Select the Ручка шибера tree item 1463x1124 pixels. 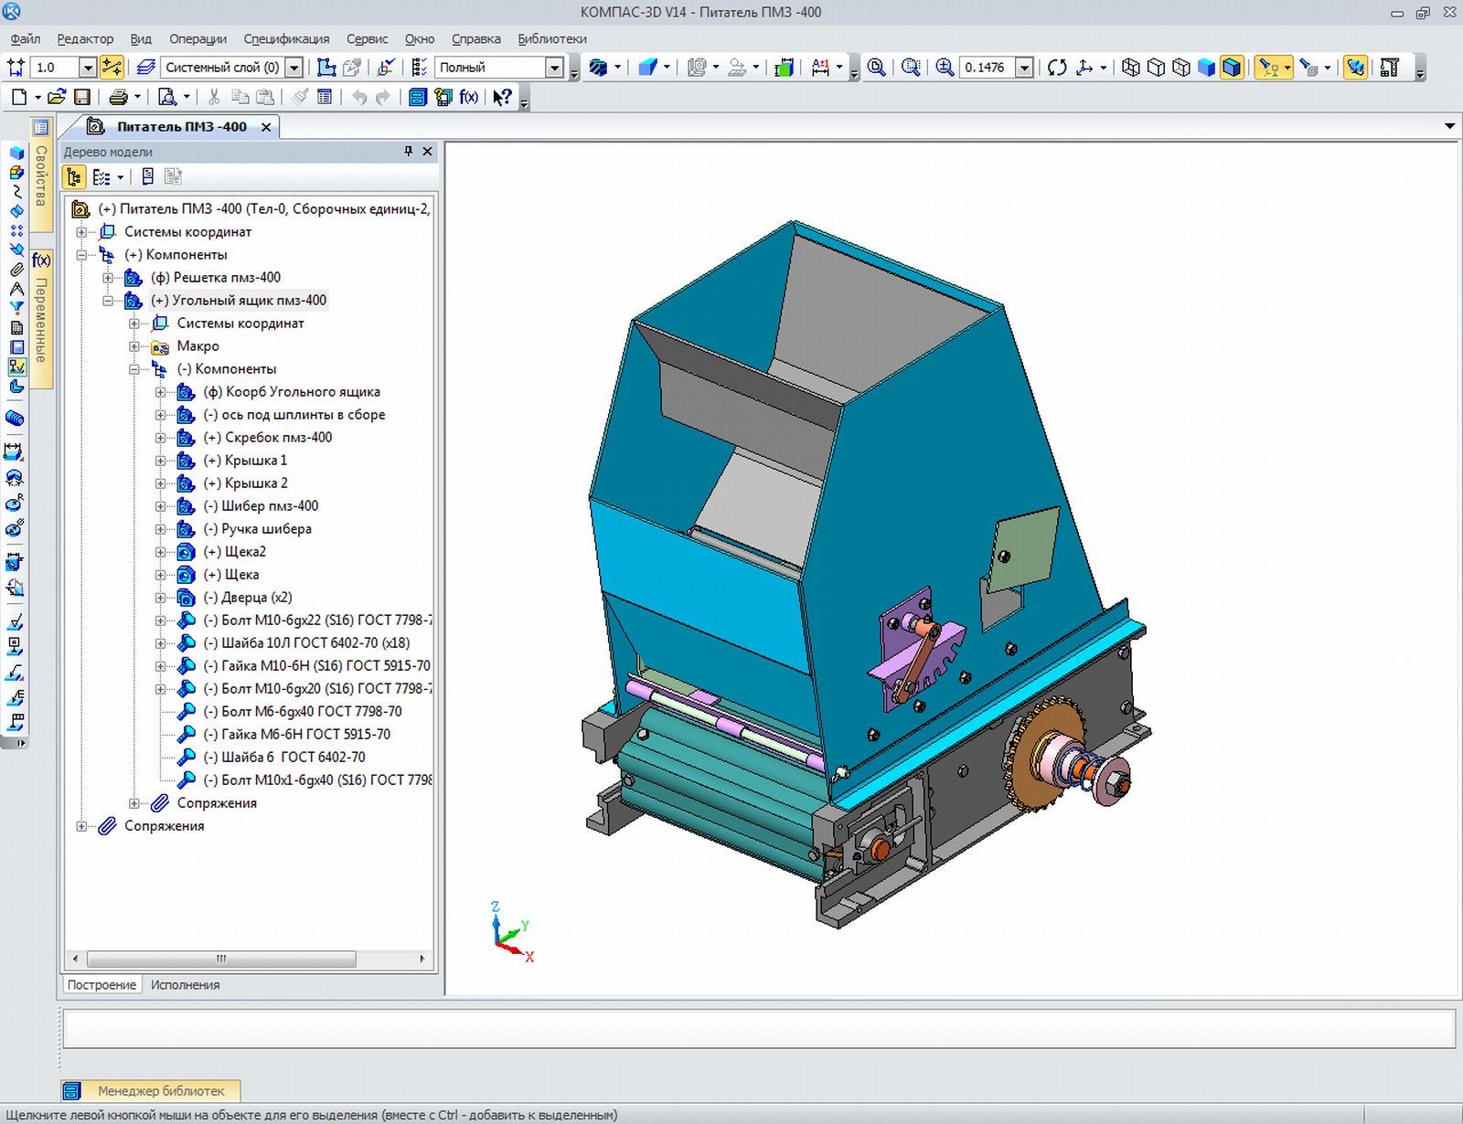[x=258, y=529]
